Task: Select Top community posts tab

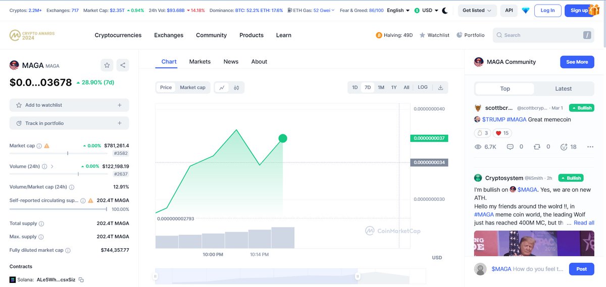Action: coord(505,89)
